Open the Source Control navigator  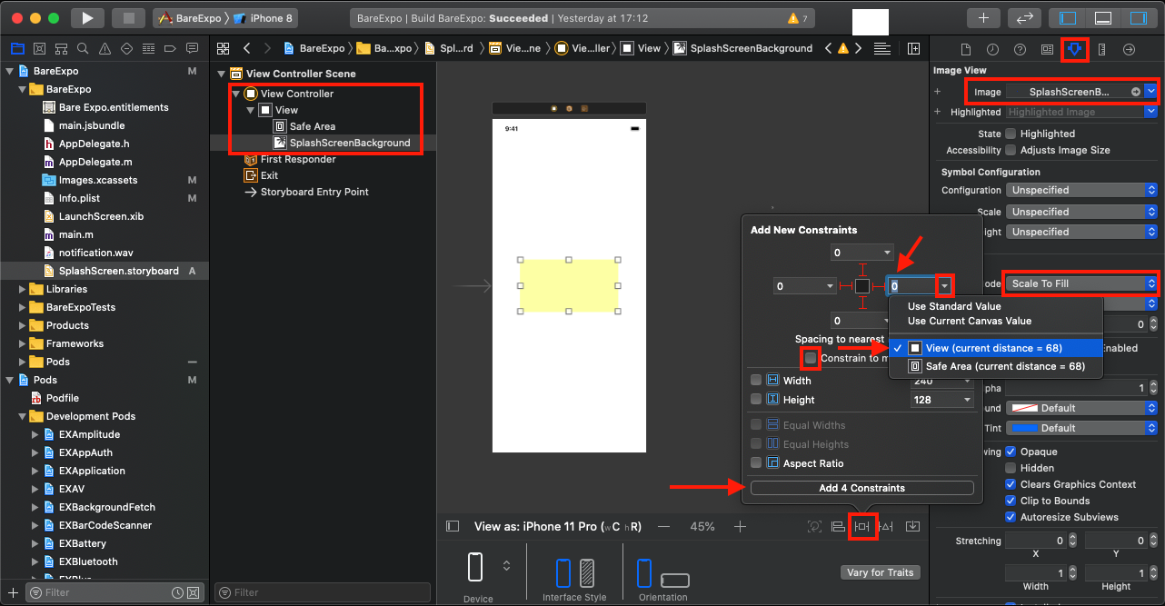coord(39,48)
